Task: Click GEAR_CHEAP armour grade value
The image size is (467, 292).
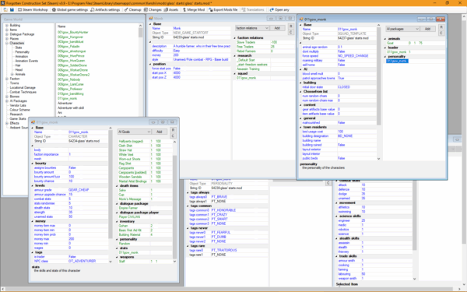Action: (x=79, y=190)
